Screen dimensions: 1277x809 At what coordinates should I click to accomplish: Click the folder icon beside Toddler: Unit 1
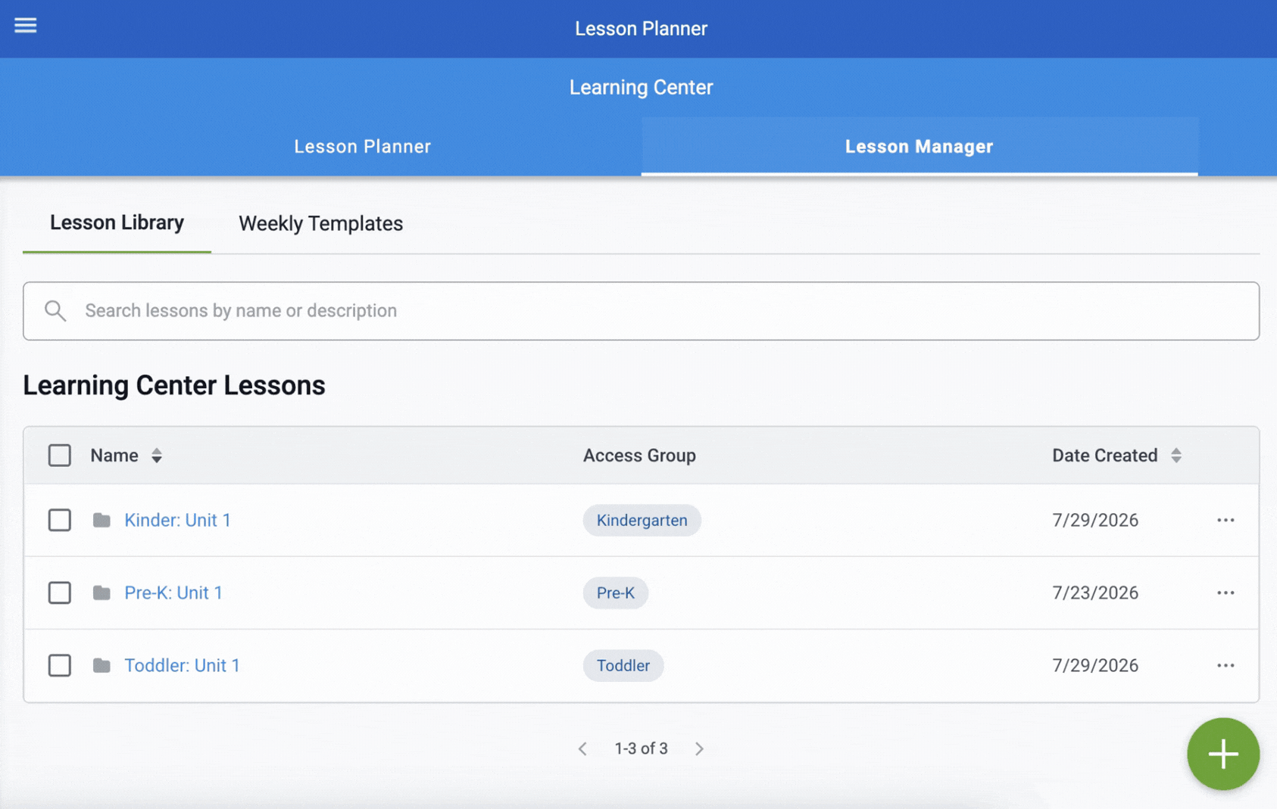click(101, 665)
